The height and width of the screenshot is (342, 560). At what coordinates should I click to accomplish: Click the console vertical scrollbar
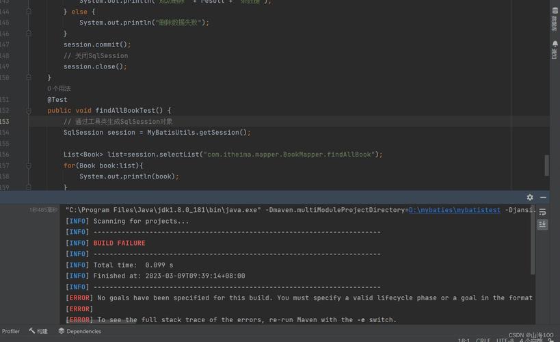pyautogui.click(x=533, y=243)
